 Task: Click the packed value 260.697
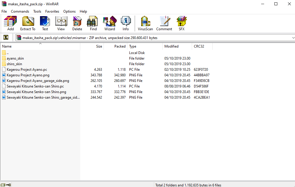pyautogui.click(x=120, y=81)
